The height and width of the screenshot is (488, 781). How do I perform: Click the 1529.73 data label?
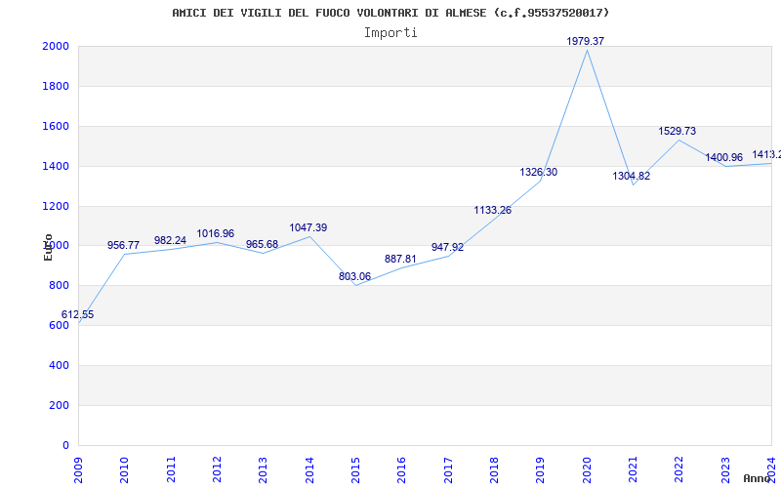(x=678, y=131)
